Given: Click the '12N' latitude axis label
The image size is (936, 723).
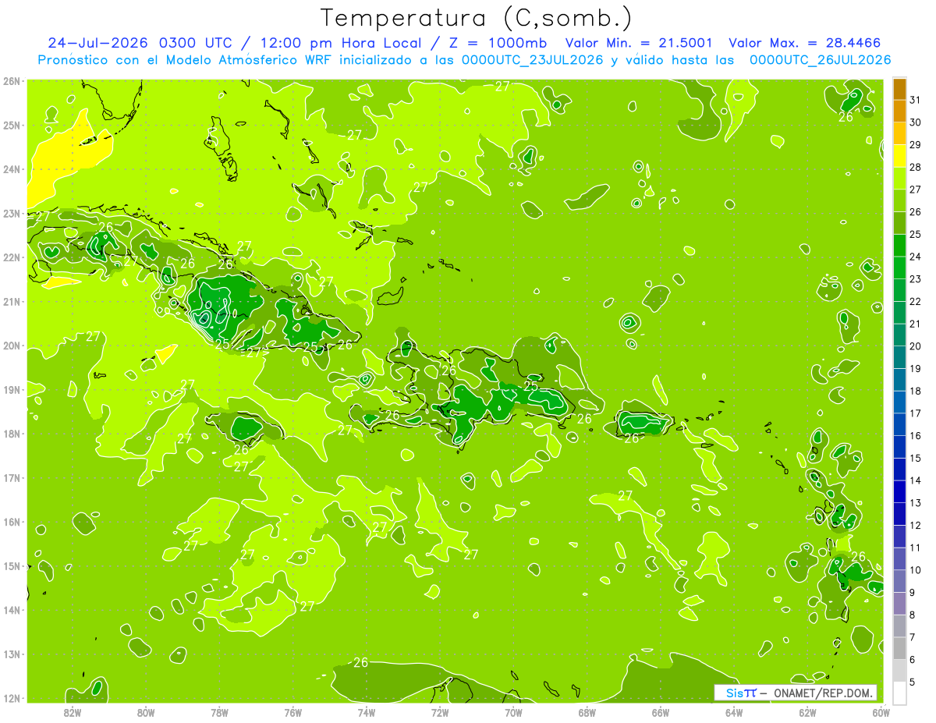Looking at the screenshot, I should [x=12, y=698].
